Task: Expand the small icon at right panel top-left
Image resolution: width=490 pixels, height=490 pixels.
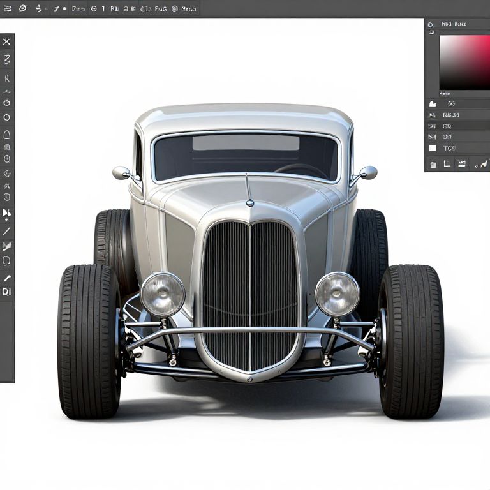Action: (431, 24)
